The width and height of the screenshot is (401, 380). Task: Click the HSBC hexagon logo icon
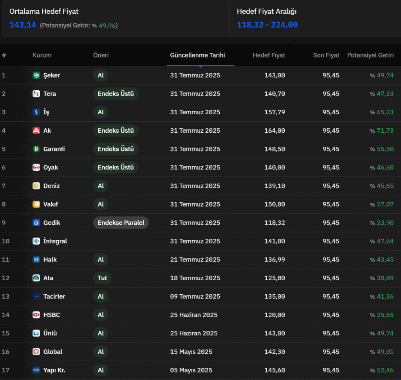click(36, 315)
